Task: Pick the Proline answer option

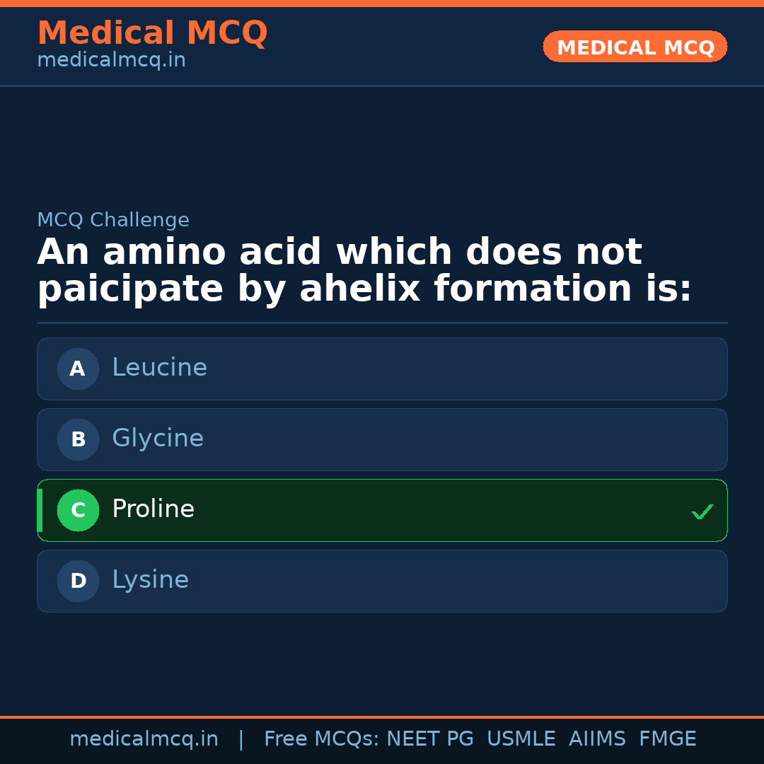Action: click(x=382, y=510)
